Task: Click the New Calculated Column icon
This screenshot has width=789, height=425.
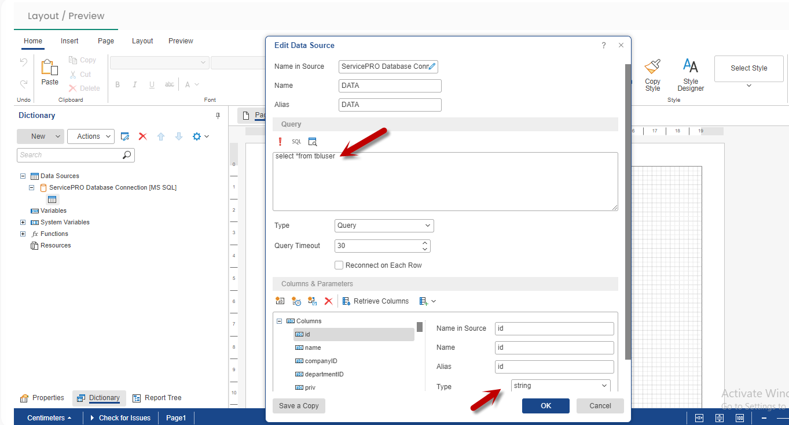Action: [x=296, y=301]
